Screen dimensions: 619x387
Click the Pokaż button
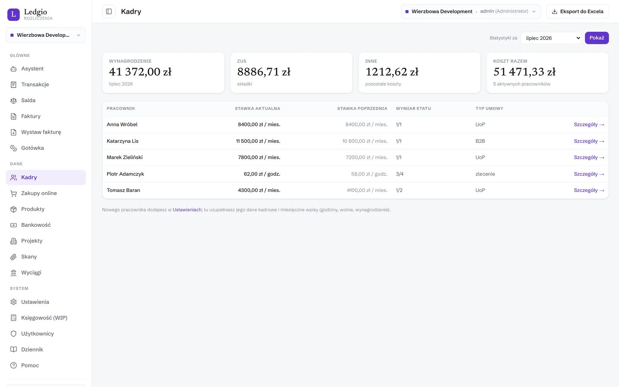point(597,38)
